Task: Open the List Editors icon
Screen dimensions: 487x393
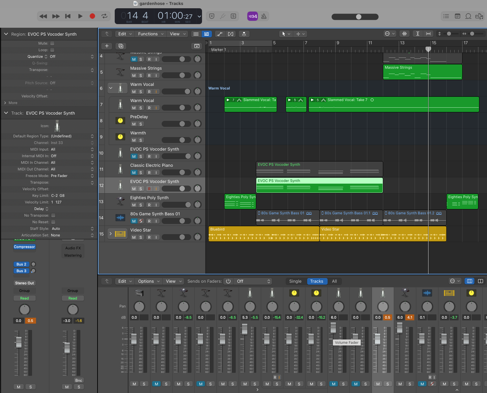Action: (446, 16)
